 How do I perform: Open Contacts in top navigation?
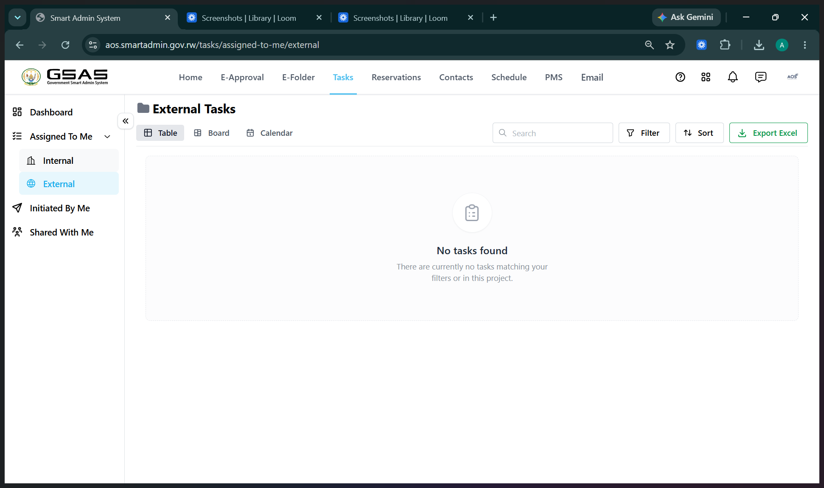456,77
